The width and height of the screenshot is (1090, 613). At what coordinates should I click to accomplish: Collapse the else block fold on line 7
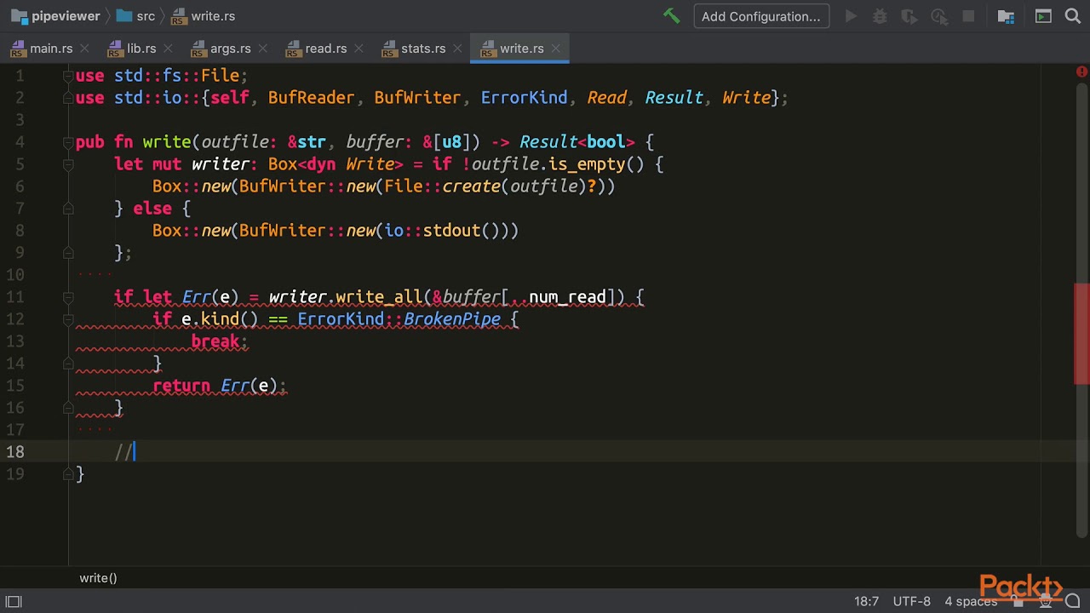(x=68, y=209)
